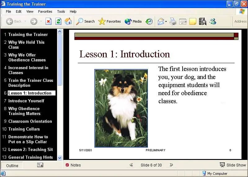This screenshot has height=177, width=248.
Task: Click the Back navigation arrow icon
Action: point(10,21)
